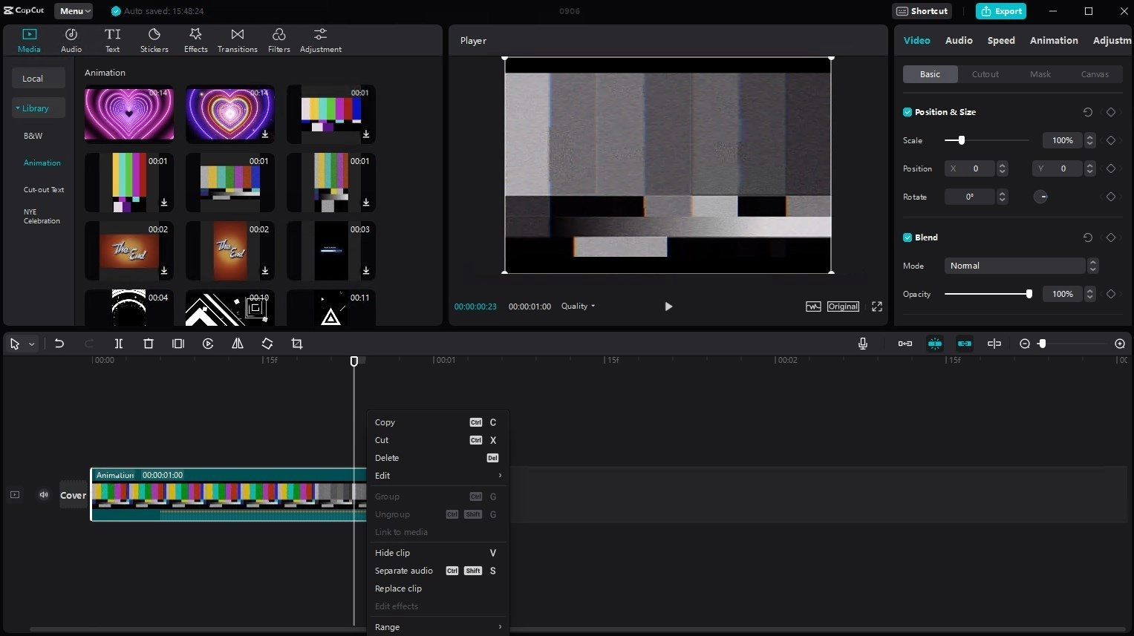Switch to the Animation tab in properties
This screenshot has width=1134, height=636.
point(1053,41)
